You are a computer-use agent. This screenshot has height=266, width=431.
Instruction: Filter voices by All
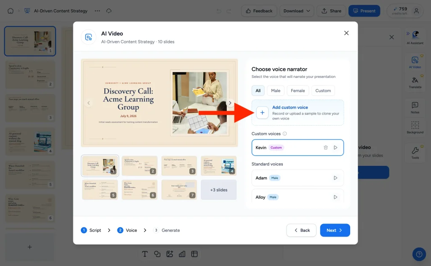[258, 90]
